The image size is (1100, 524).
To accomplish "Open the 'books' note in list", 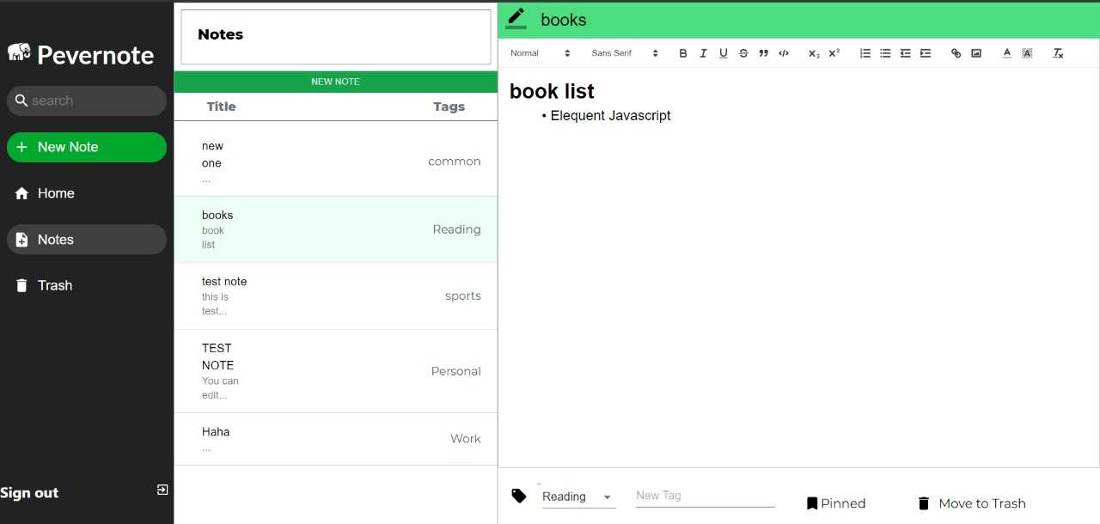I will pos(335,229).
